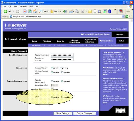This screenshot has width=134, height=121.
Task: Open the Edit menu
Action: (10, 7)
